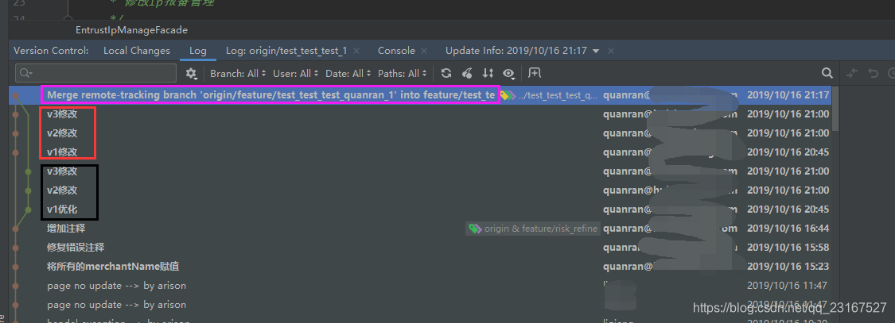Open the Date: All filter dropdown

(348, 74)
